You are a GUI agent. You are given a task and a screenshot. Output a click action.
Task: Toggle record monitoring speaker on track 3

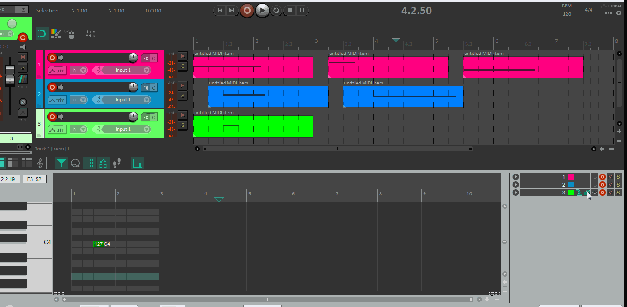[x=60, y=117]
